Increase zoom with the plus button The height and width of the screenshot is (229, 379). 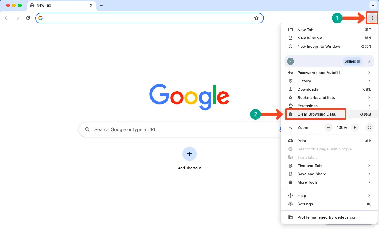[x=354, y=127]
